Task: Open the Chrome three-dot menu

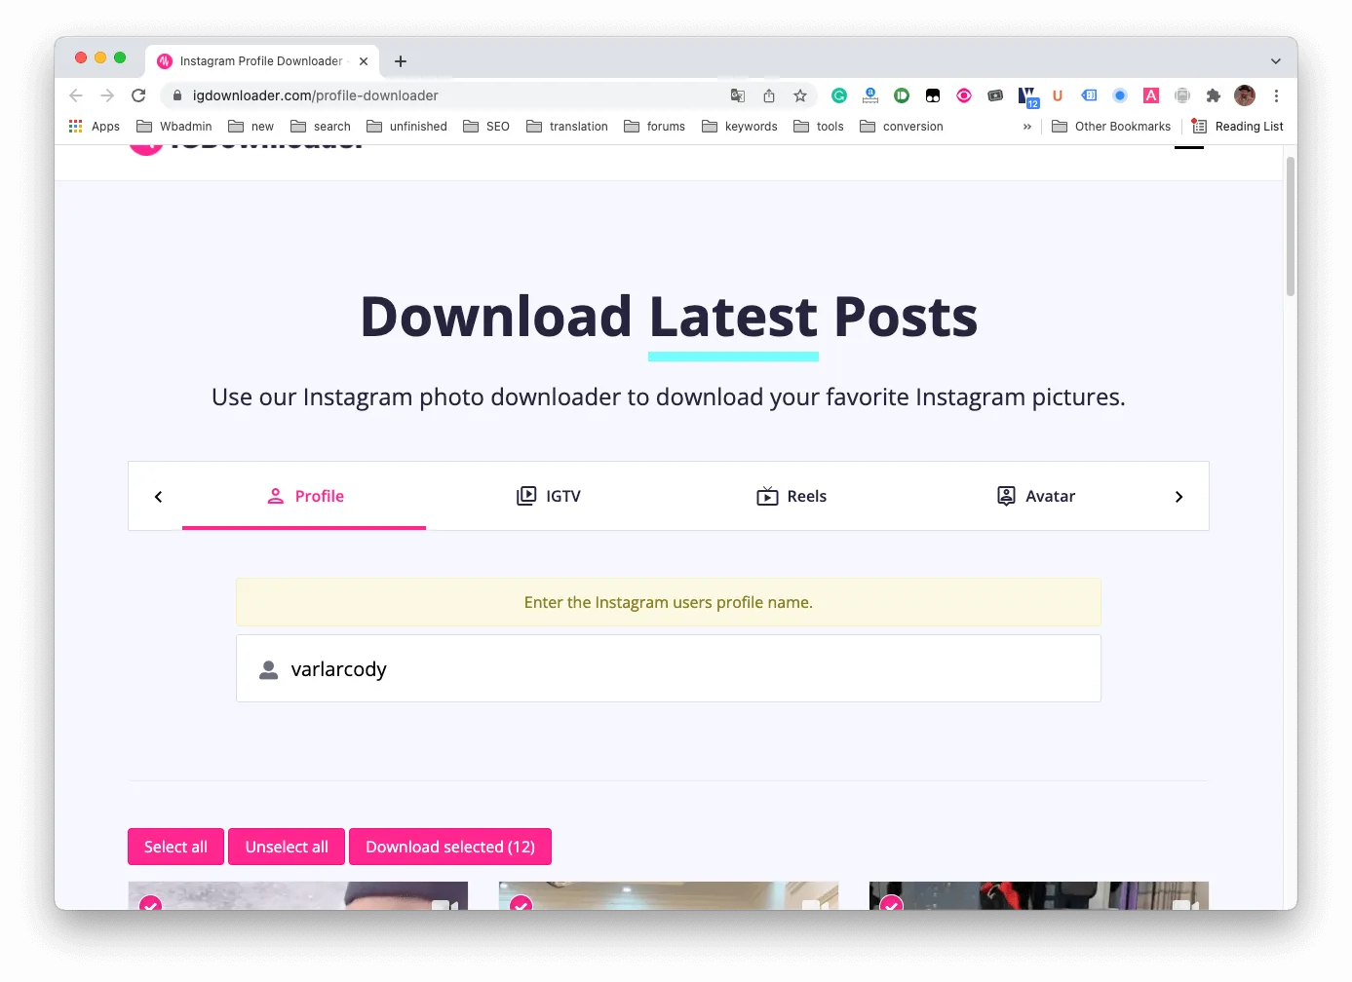Action: (x=1276, y=95)
